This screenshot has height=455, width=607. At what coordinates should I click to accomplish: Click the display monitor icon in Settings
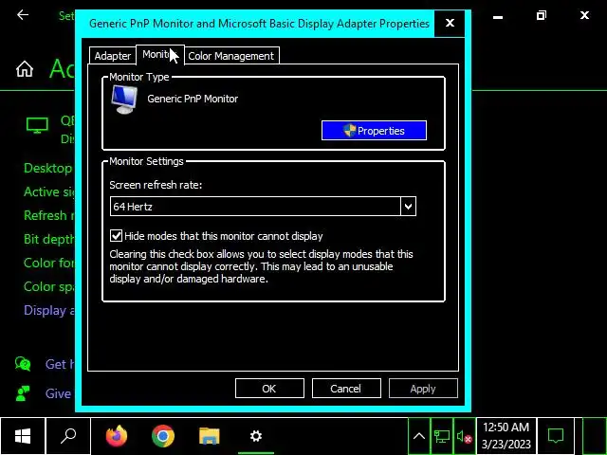[x=37, y=125]
